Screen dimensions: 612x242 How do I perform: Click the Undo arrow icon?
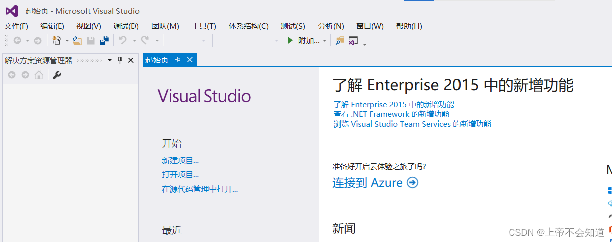[x=123, y=41]
